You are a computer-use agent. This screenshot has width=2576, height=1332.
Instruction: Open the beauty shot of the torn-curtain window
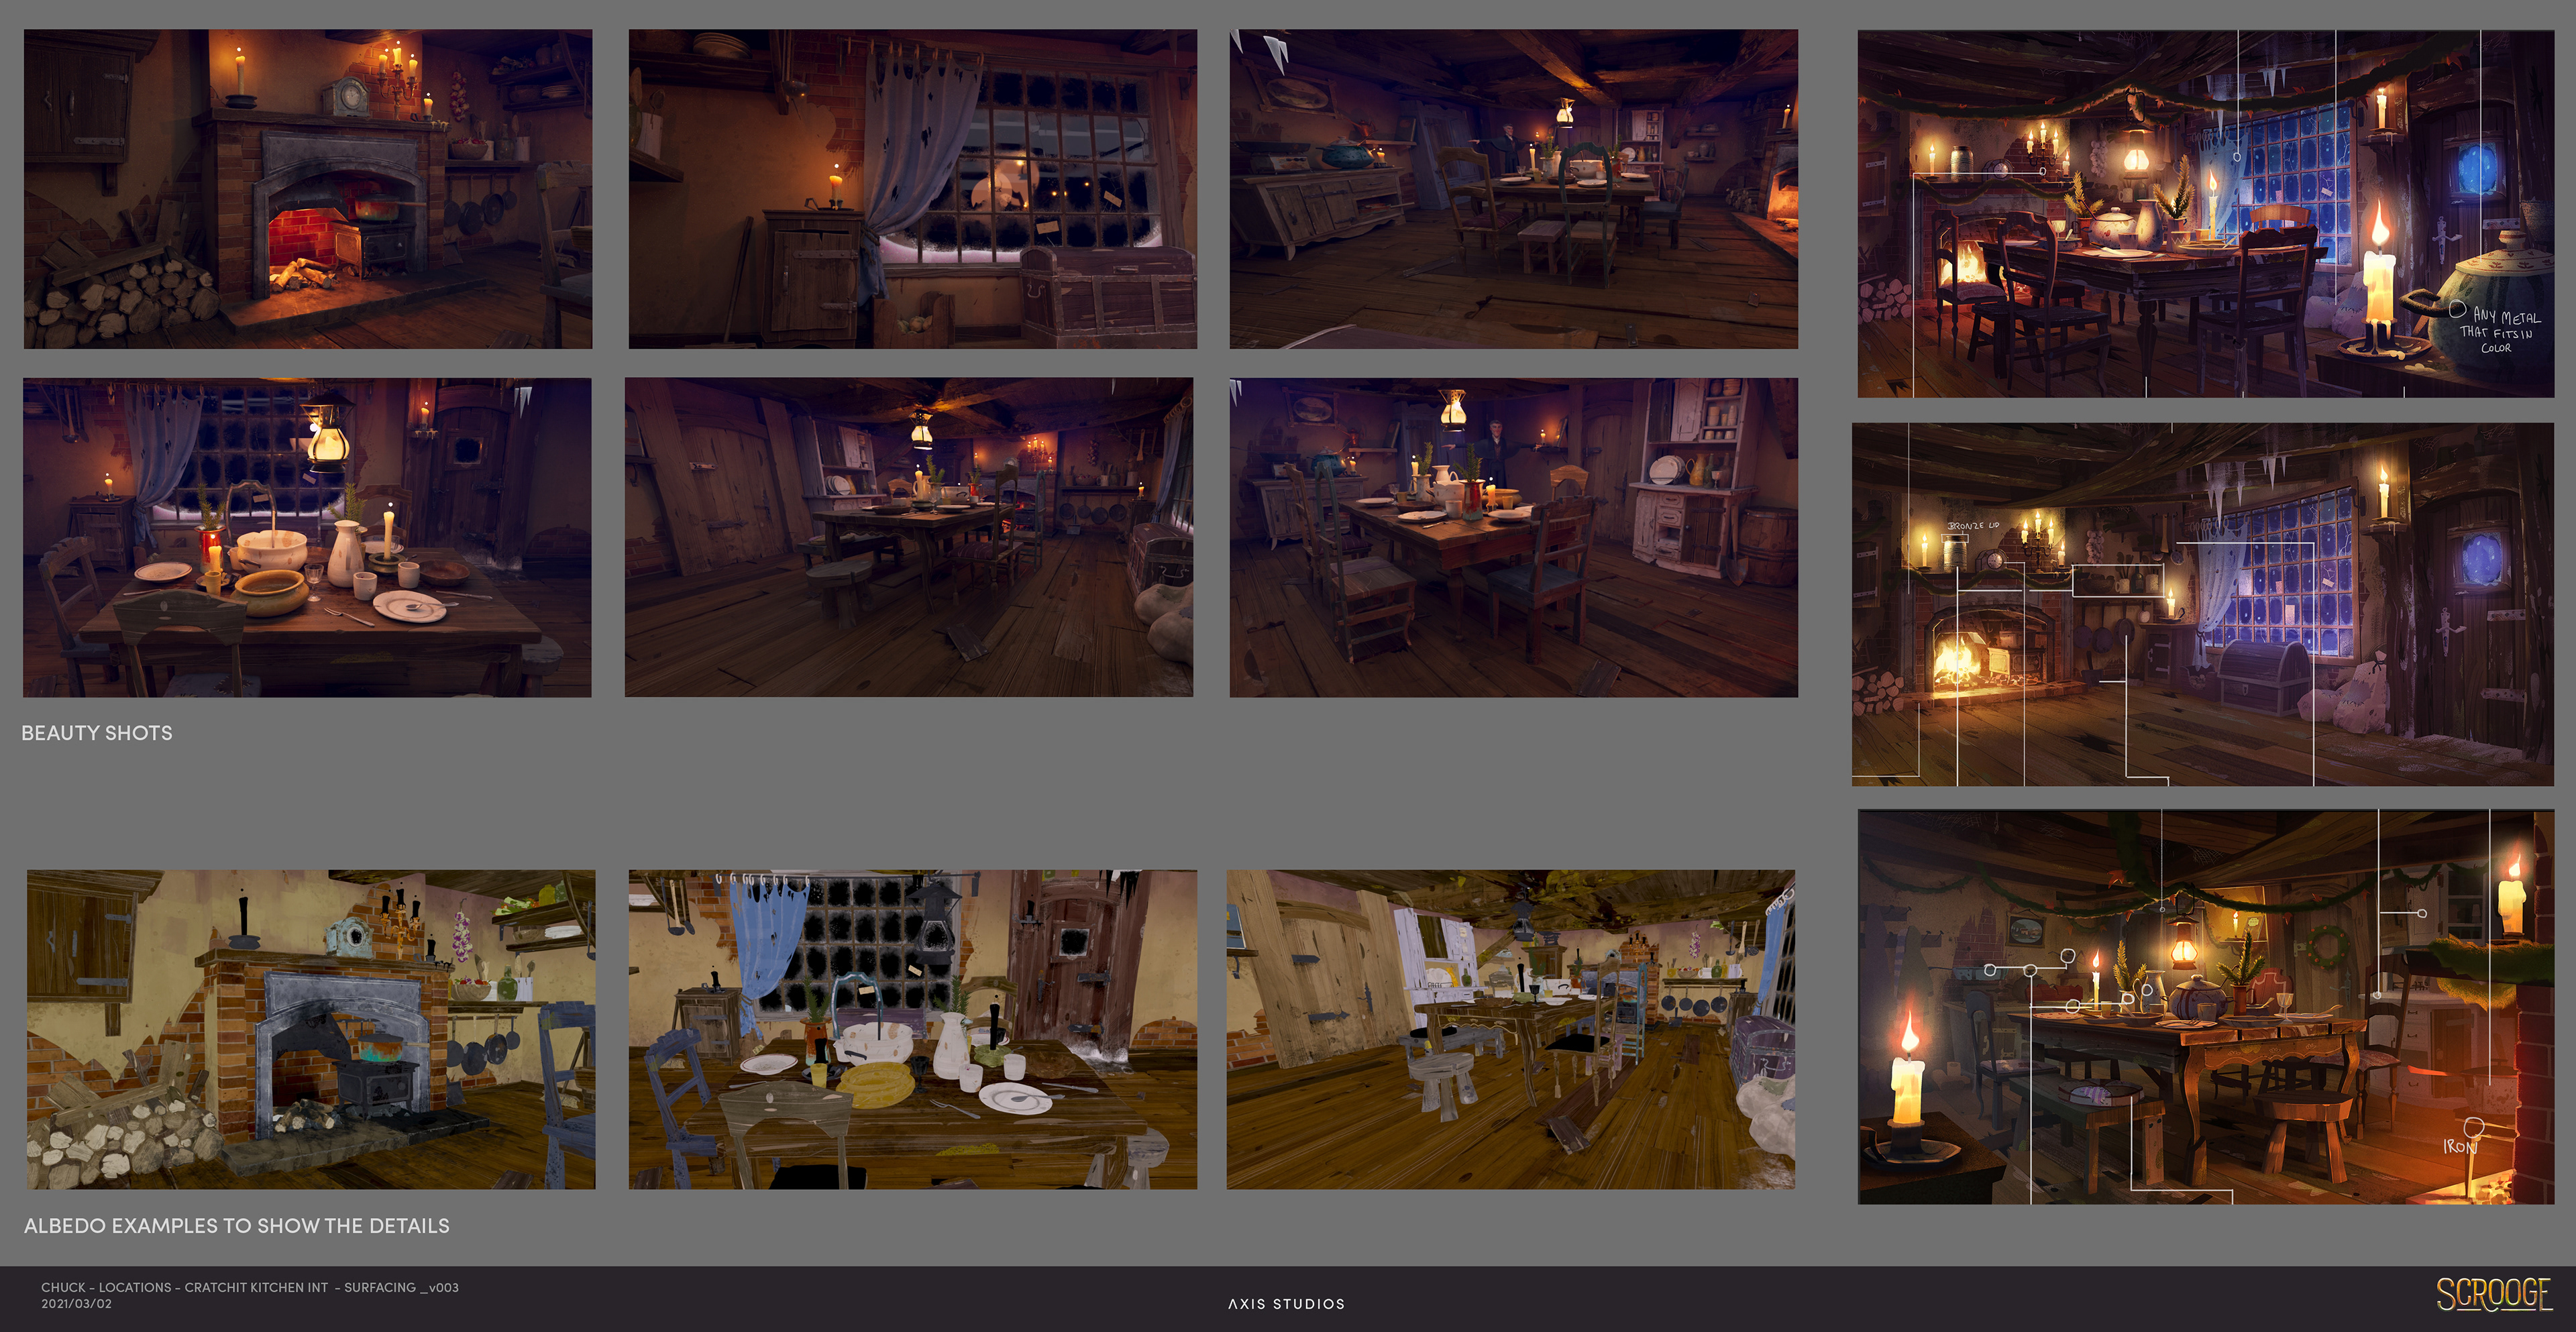pyautogui.click(x=912, y=189)
